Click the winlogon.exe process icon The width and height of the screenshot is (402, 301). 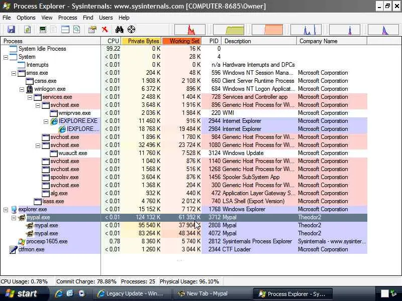tap(30, 89)
